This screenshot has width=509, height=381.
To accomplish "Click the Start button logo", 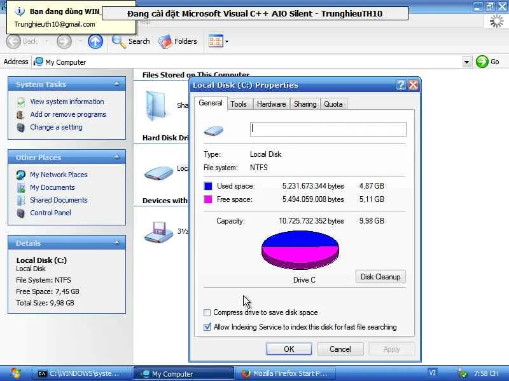I will click(x=15, y=373).
